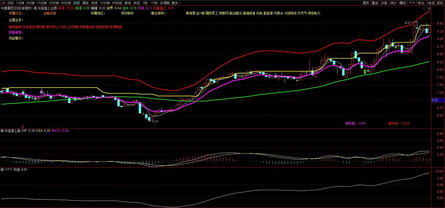
Task: Click the 运输设备 industry label
Action: click(x=50, y=13)
